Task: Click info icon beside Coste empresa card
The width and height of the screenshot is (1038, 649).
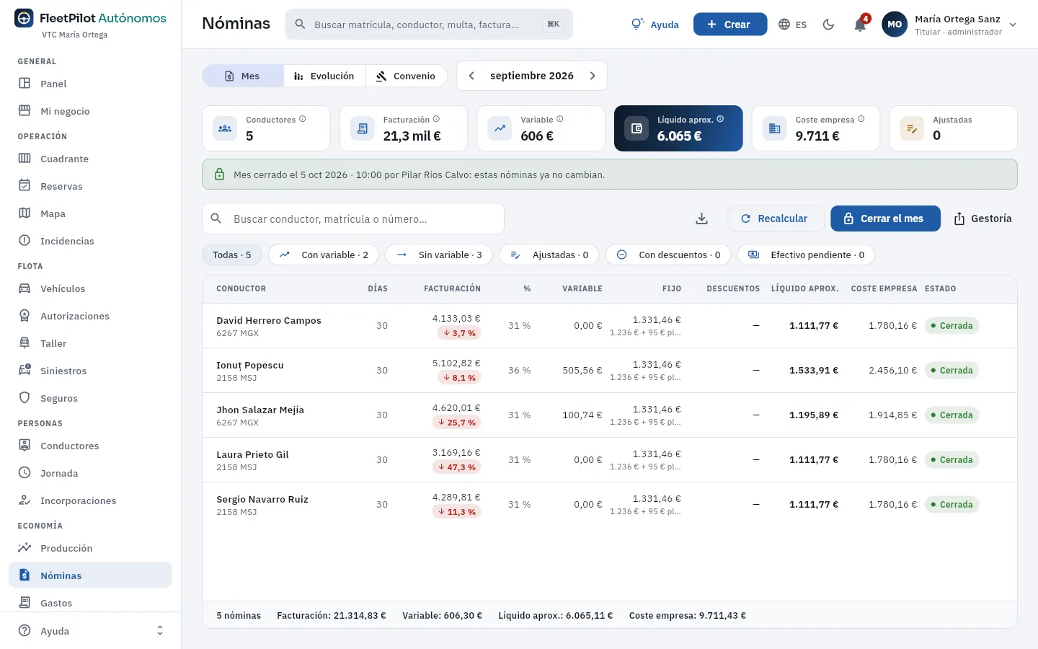Action: point(861,119)
